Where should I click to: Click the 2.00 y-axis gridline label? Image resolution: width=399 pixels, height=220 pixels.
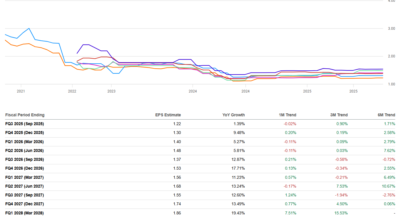pyautogui.click(x=391, y=56)
